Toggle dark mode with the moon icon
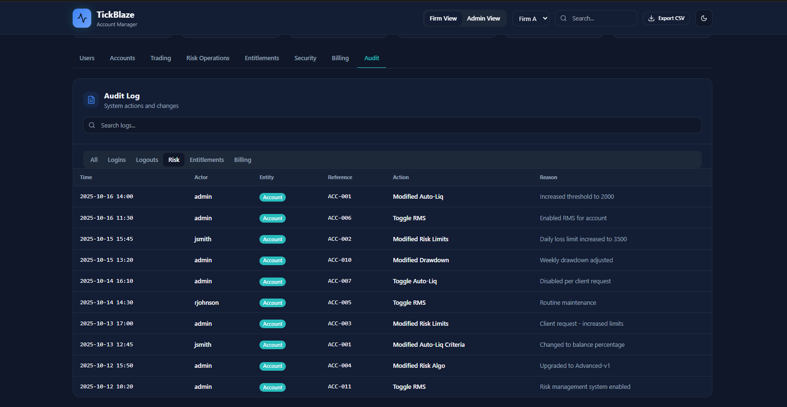 703,18
